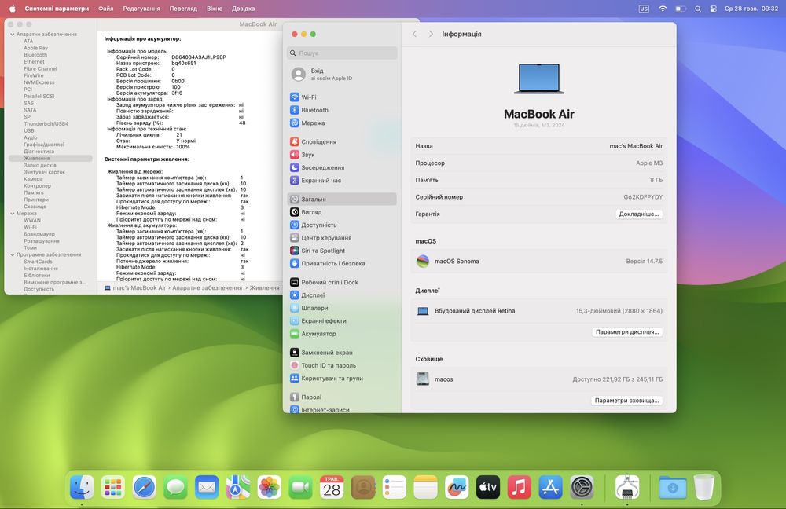Select Доступність in settings sidebar
This screenshot has height=509, width=786.
[x=342, y=225]
